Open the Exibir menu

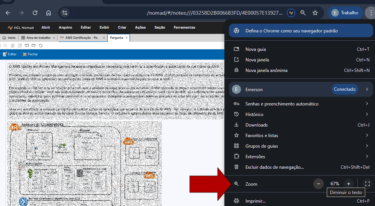point(104,27)
